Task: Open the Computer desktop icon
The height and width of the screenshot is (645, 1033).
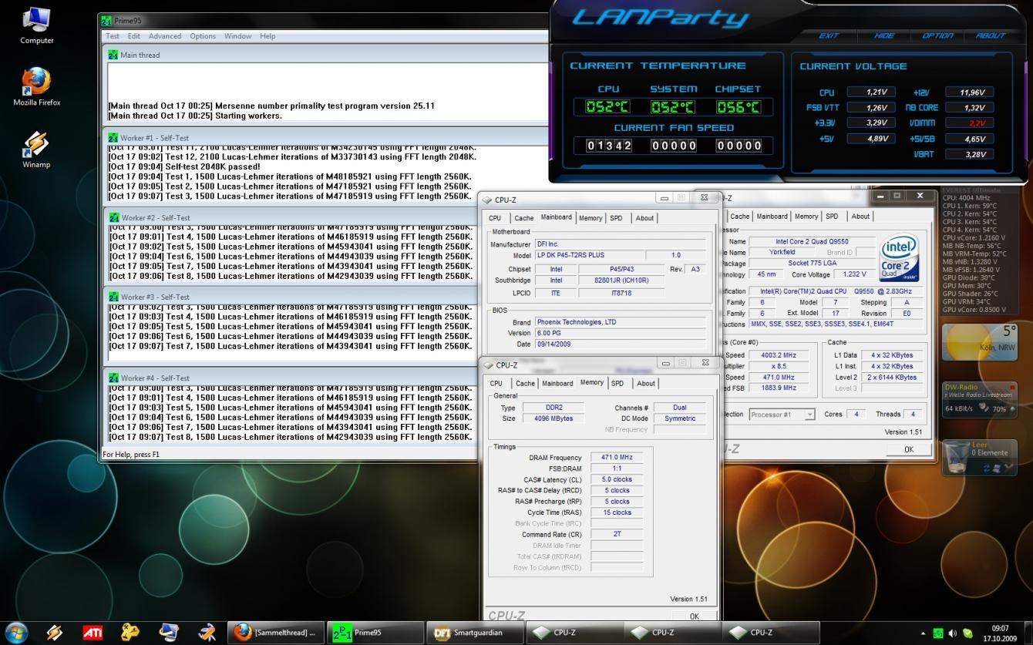Action: (36, 25)
